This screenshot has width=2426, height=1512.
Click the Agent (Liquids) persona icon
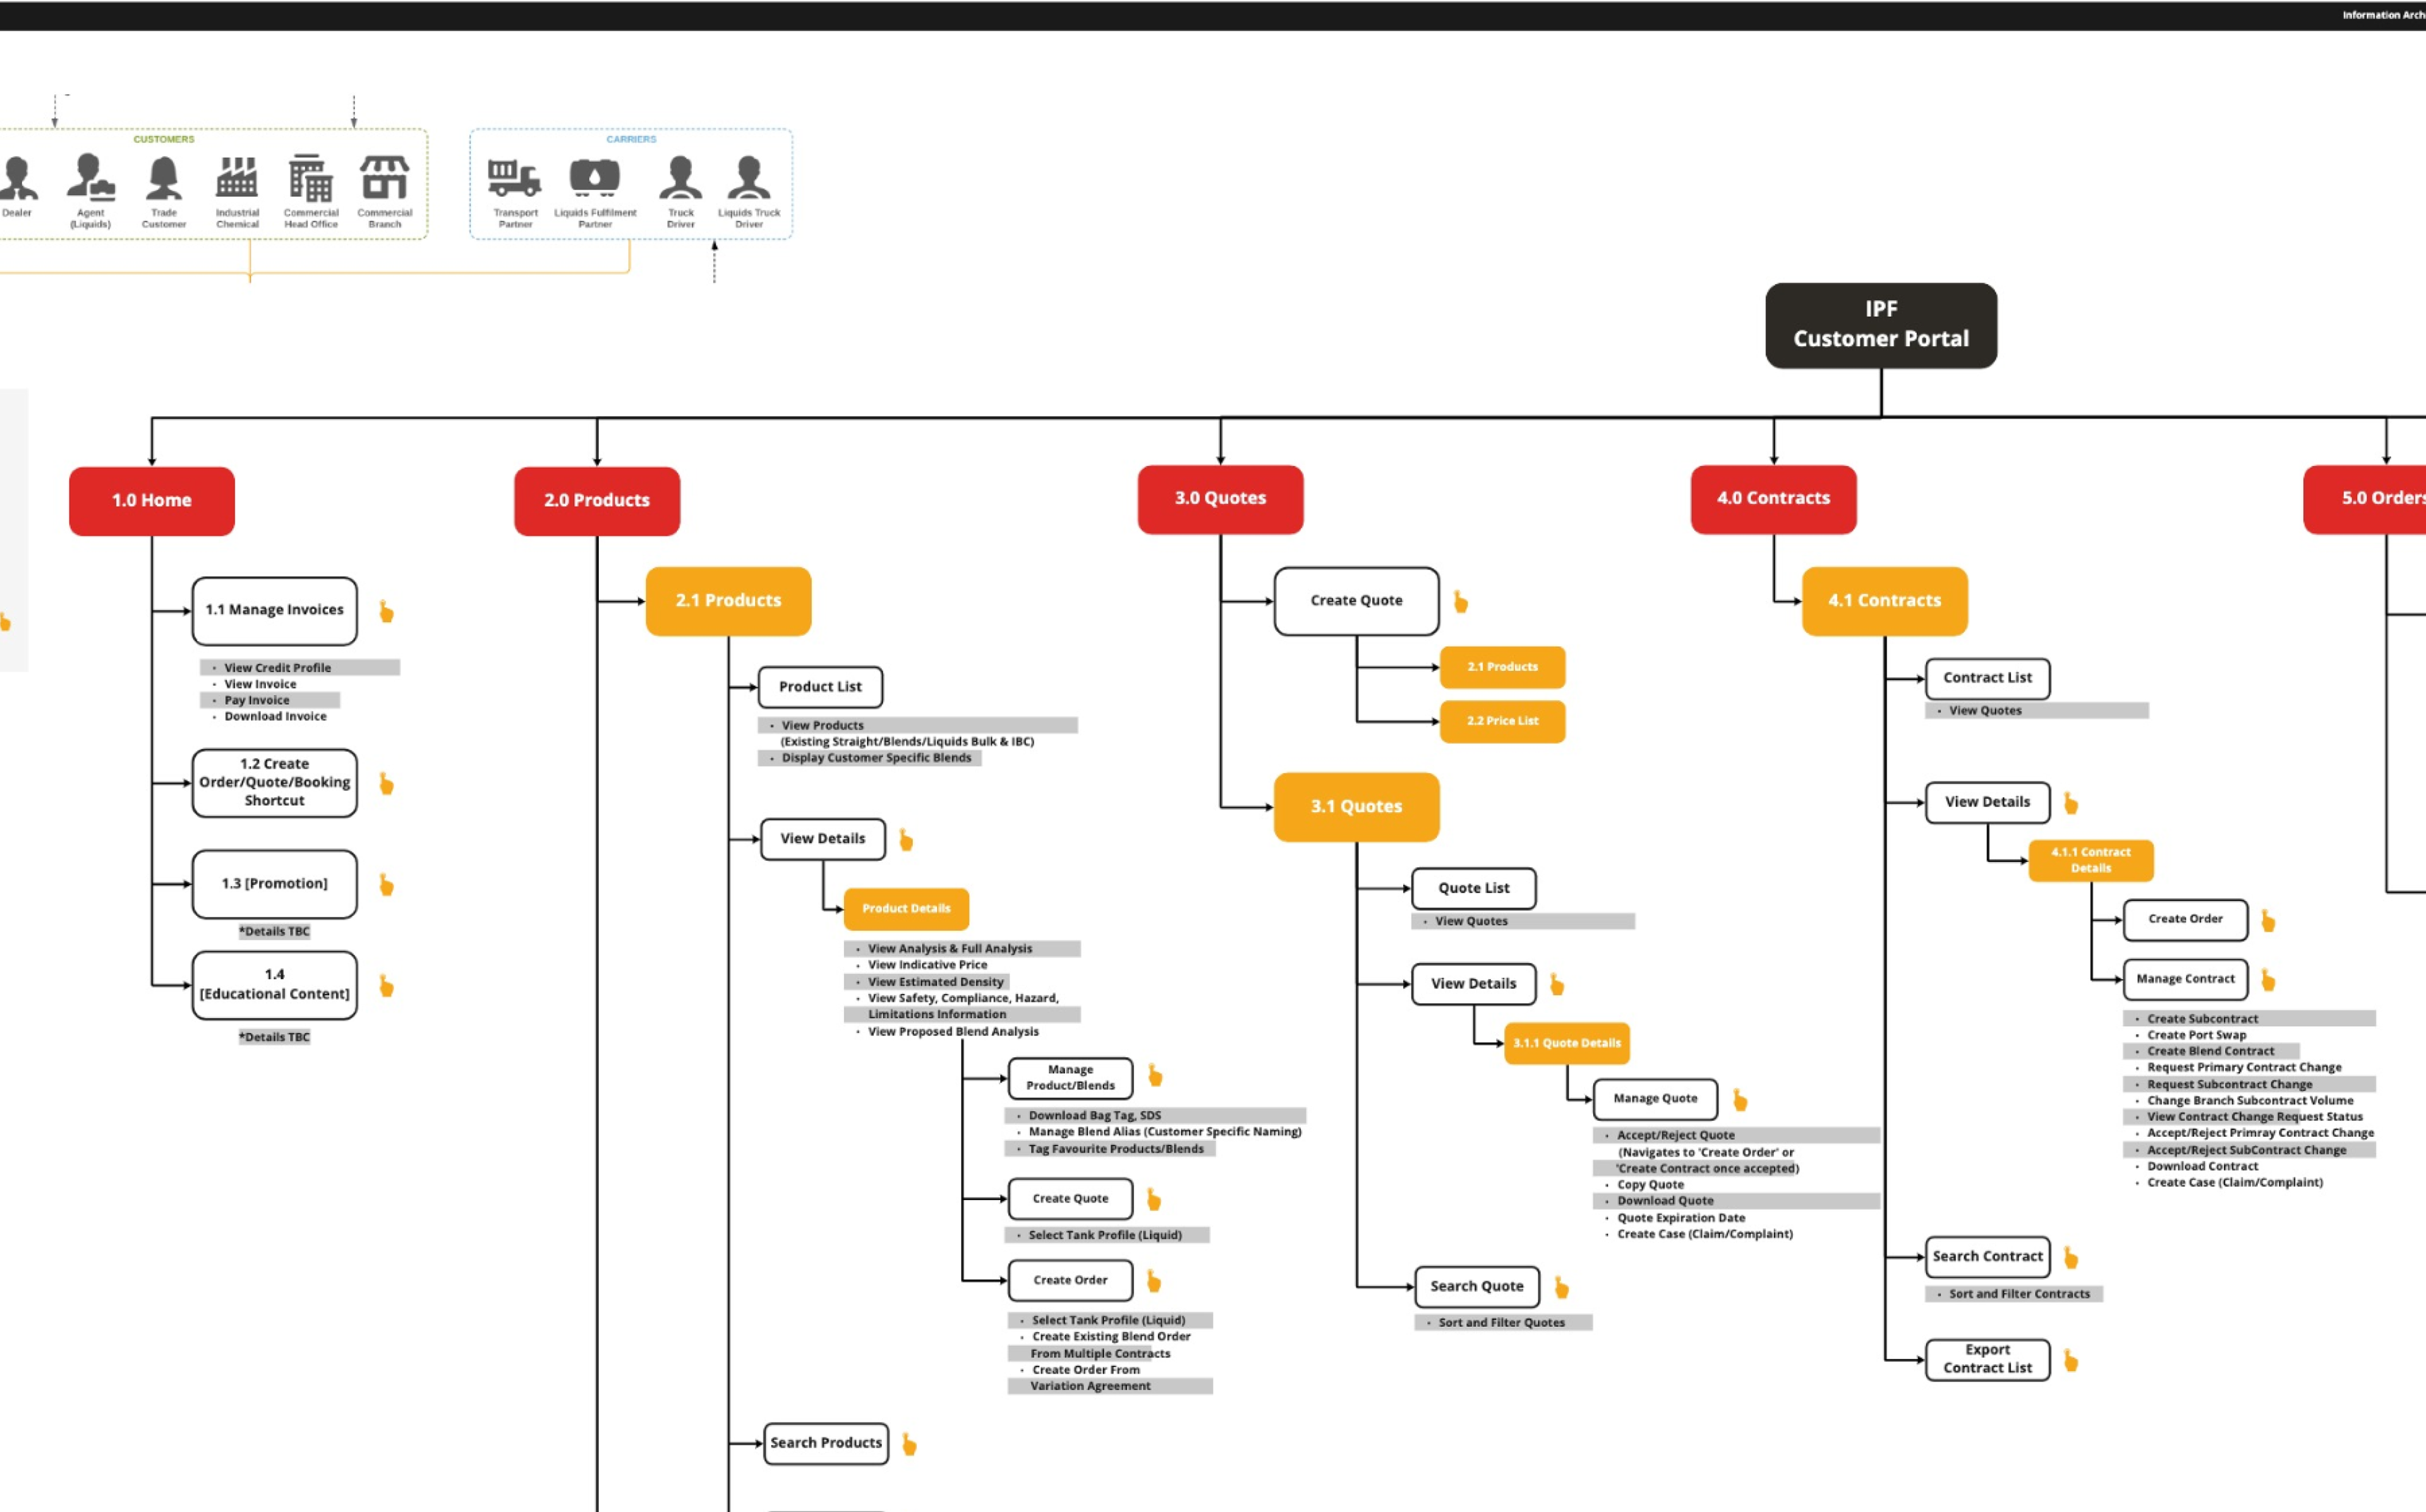tap(90, 177)
